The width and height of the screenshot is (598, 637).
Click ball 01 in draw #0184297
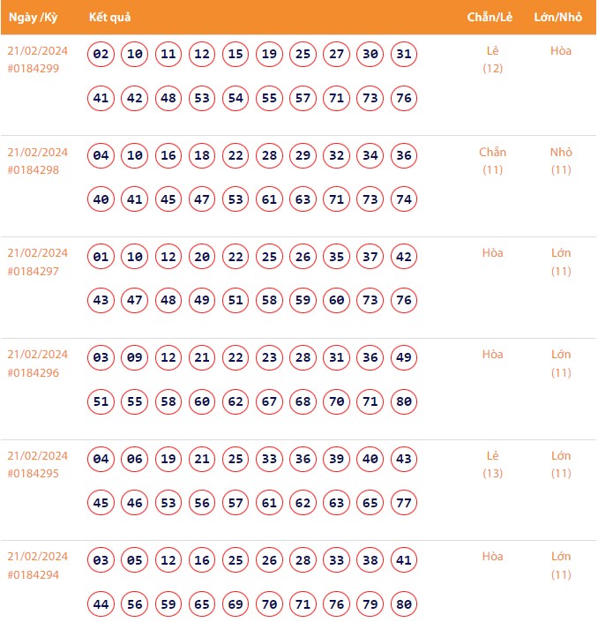pos(101,258)
